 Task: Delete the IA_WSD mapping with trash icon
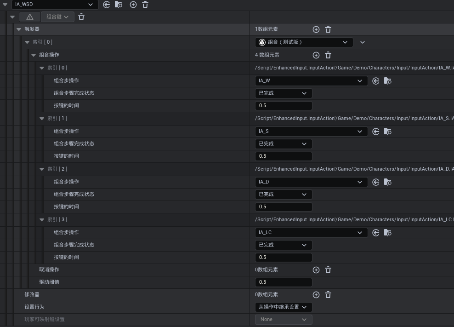click(145, 5)
